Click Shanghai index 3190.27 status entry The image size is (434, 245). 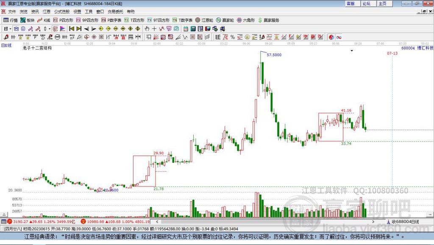[x=41, y=222]
